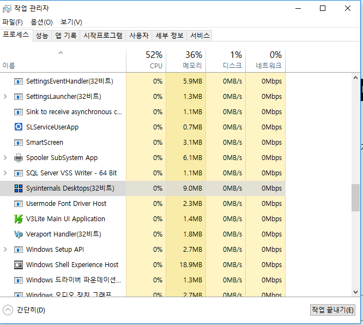Viewport: 363px width, 325px height.
Task: Click the SLServiceUserApp process icon
Action: pyautogui.click(x=18, y=127)
